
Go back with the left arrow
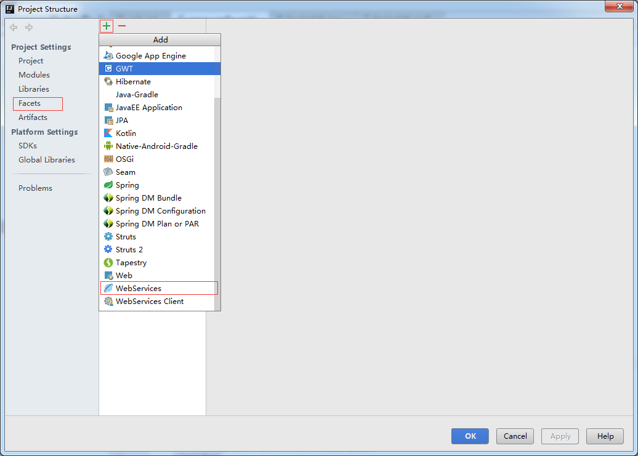coord(14,27)
